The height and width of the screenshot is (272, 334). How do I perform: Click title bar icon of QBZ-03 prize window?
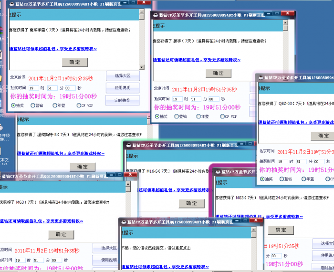(x=261, y=77)
